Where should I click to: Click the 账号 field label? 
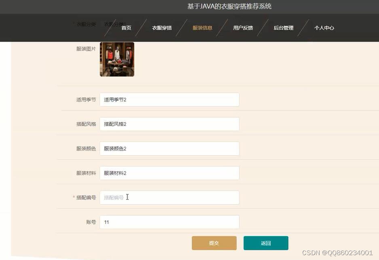click(91, 222)
